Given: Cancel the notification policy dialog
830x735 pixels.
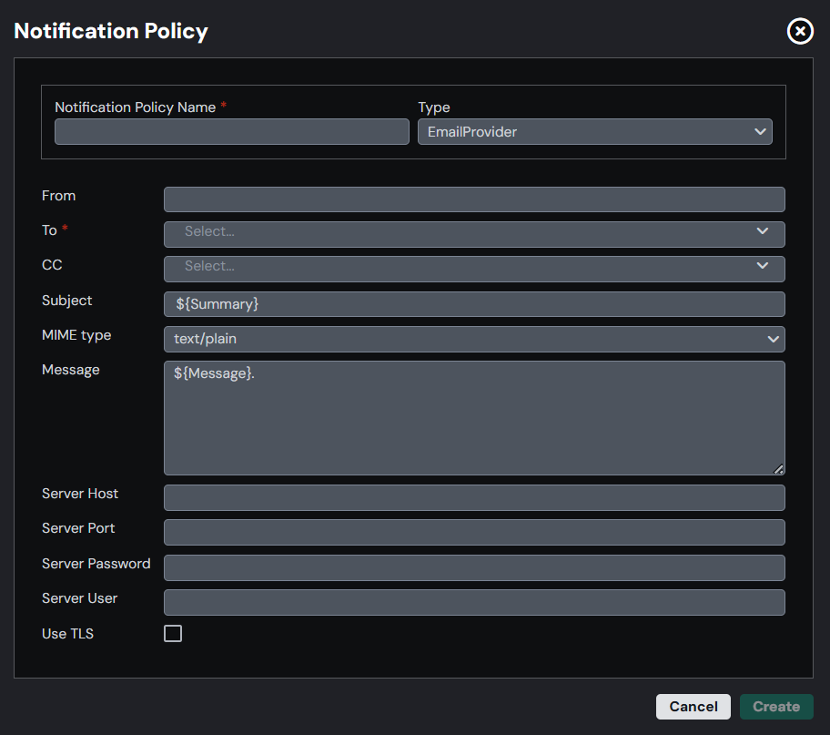Looking at the screenshot, I should pyautogui.click(x=693, y=707).
